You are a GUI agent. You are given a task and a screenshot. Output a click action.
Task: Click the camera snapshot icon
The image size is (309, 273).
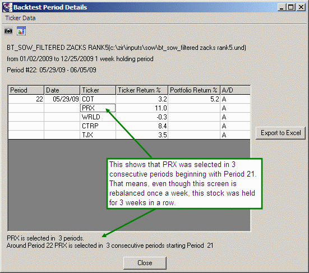coord(8,31)
